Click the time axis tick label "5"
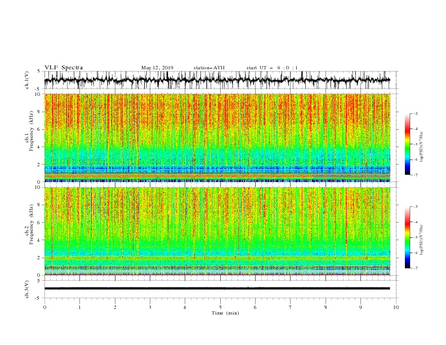The height and width of the screenshot is (345, 446). tap(220, 307)
